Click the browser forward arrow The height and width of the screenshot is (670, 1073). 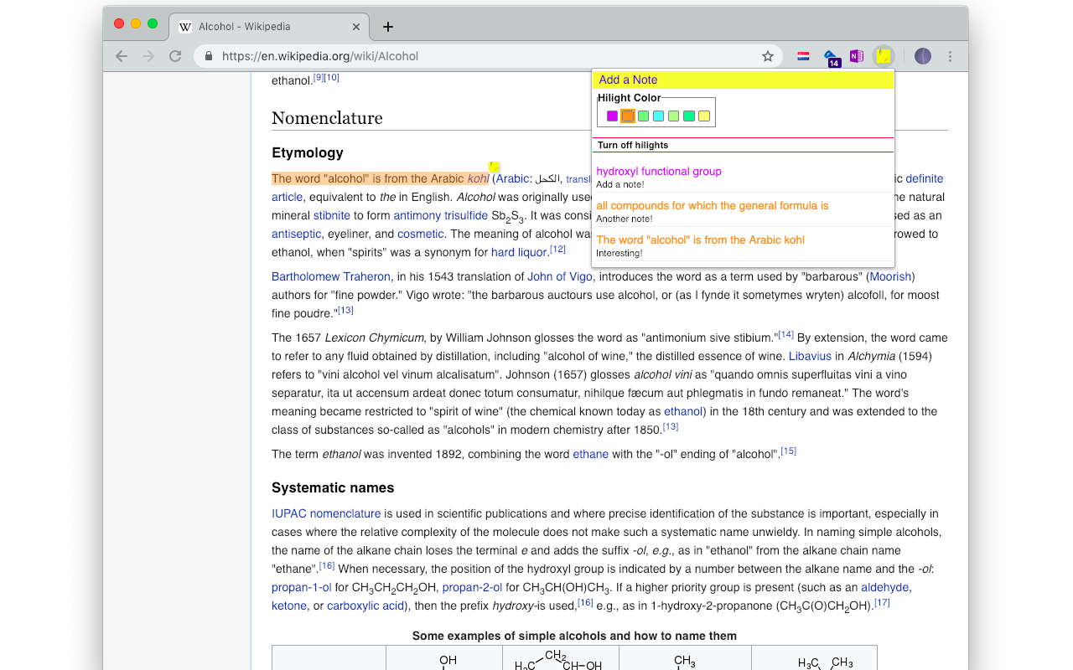coord(148,56)
